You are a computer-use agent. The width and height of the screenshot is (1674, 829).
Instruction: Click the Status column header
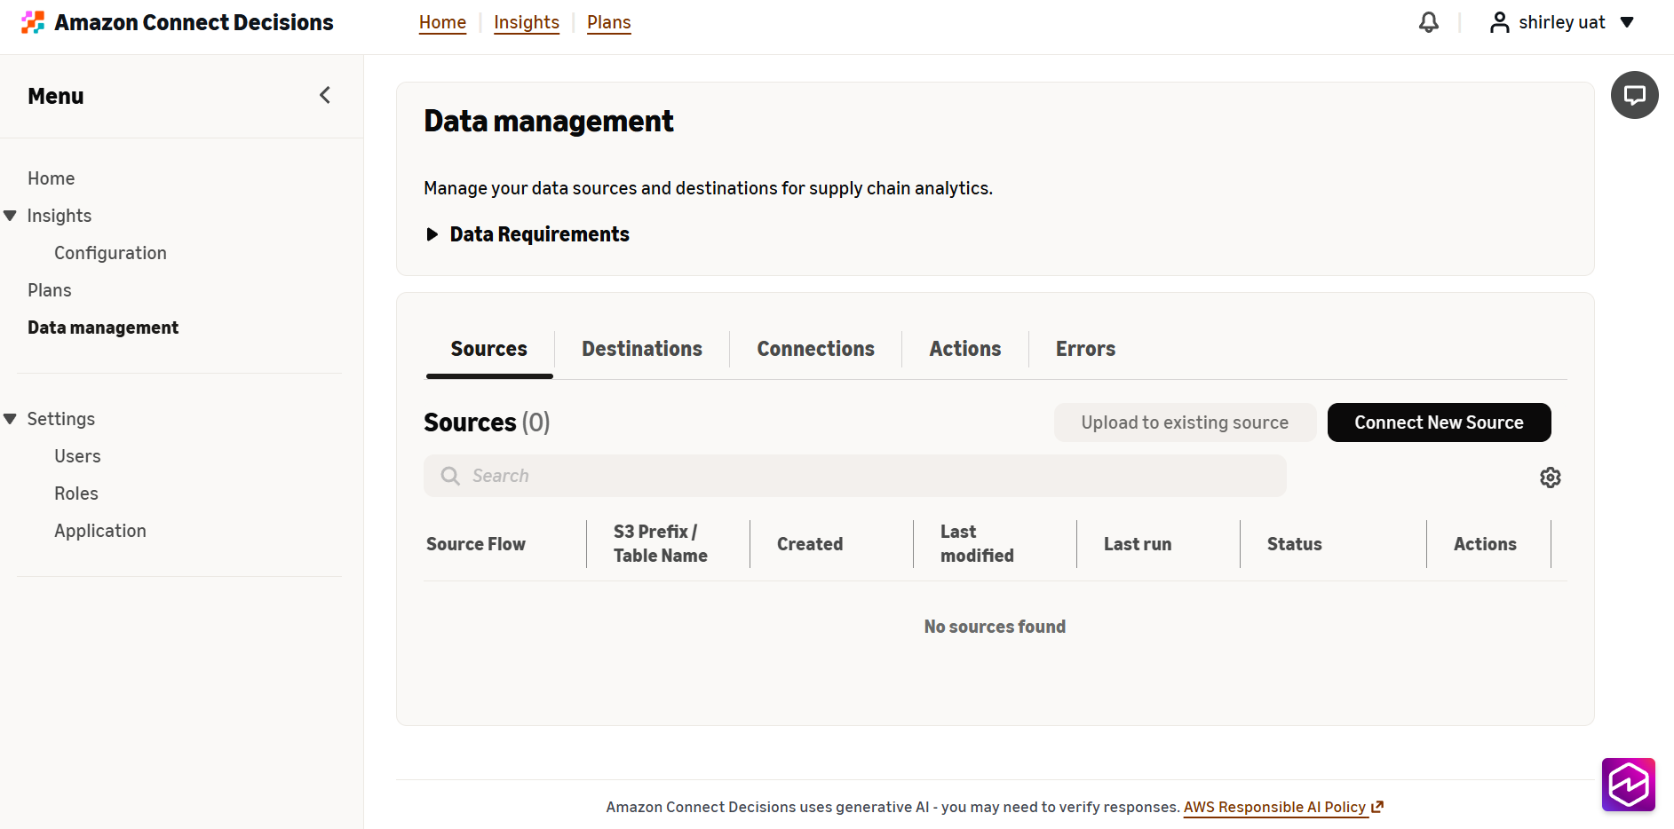point(1295,544)
